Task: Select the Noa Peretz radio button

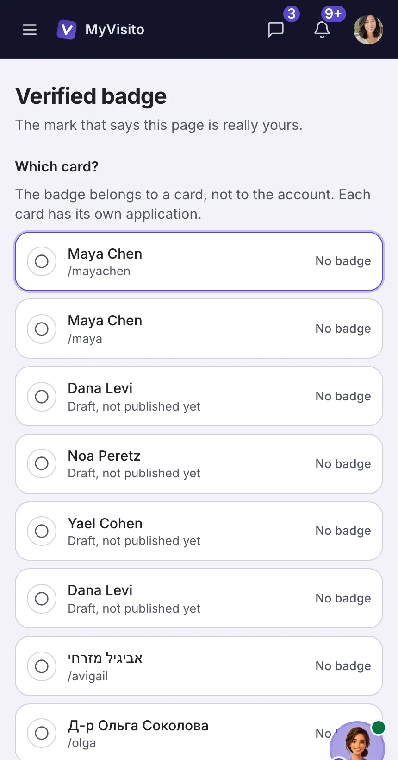Action: (42, 463)
